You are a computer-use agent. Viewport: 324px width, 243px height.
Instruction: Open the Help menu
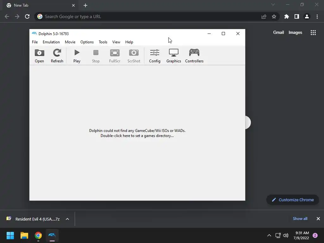coord(129,42)
